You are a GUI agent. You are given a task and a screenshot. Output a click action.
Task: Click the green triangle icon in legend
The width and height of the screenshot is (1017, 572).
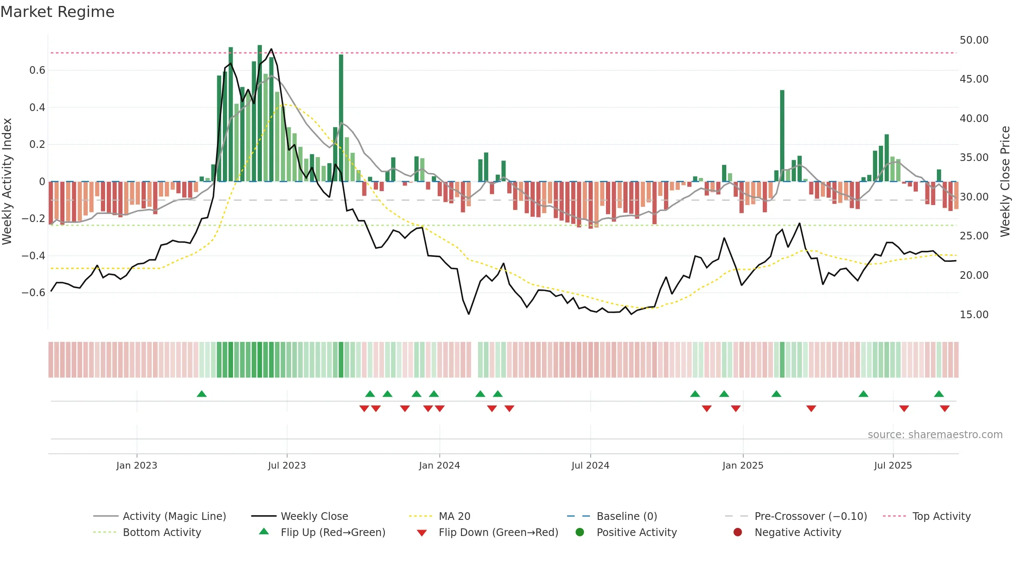[x=264, y=531]
